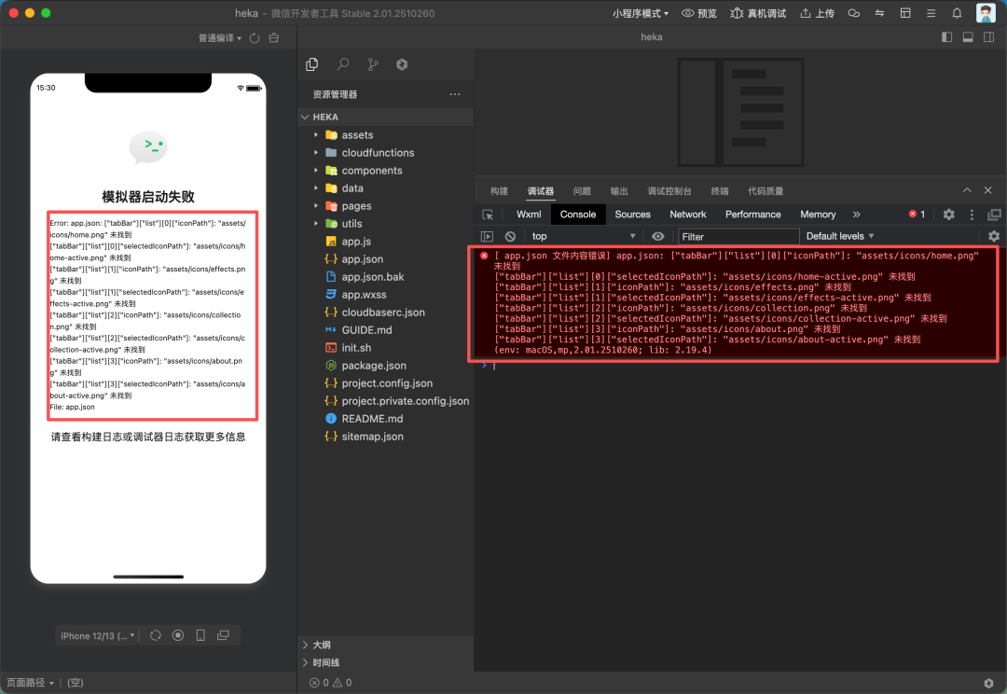
Task: Open DevTools settings gear beside the error count
Action: [x=948, y=215]
